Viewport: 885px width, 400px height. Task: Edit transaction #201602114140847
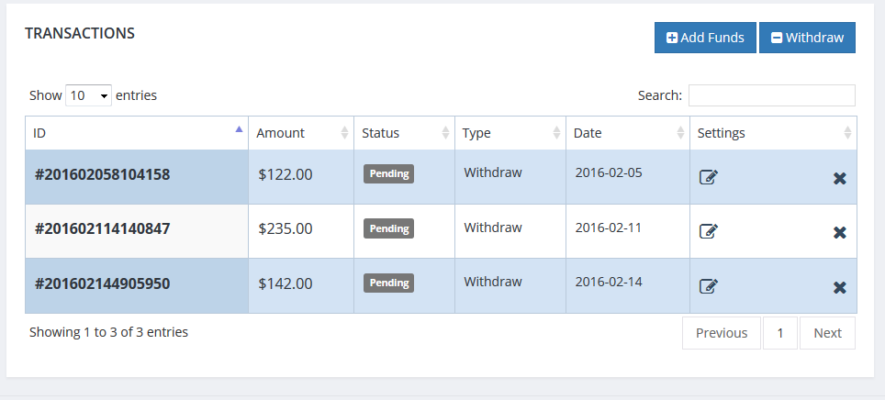coord(708,231)
